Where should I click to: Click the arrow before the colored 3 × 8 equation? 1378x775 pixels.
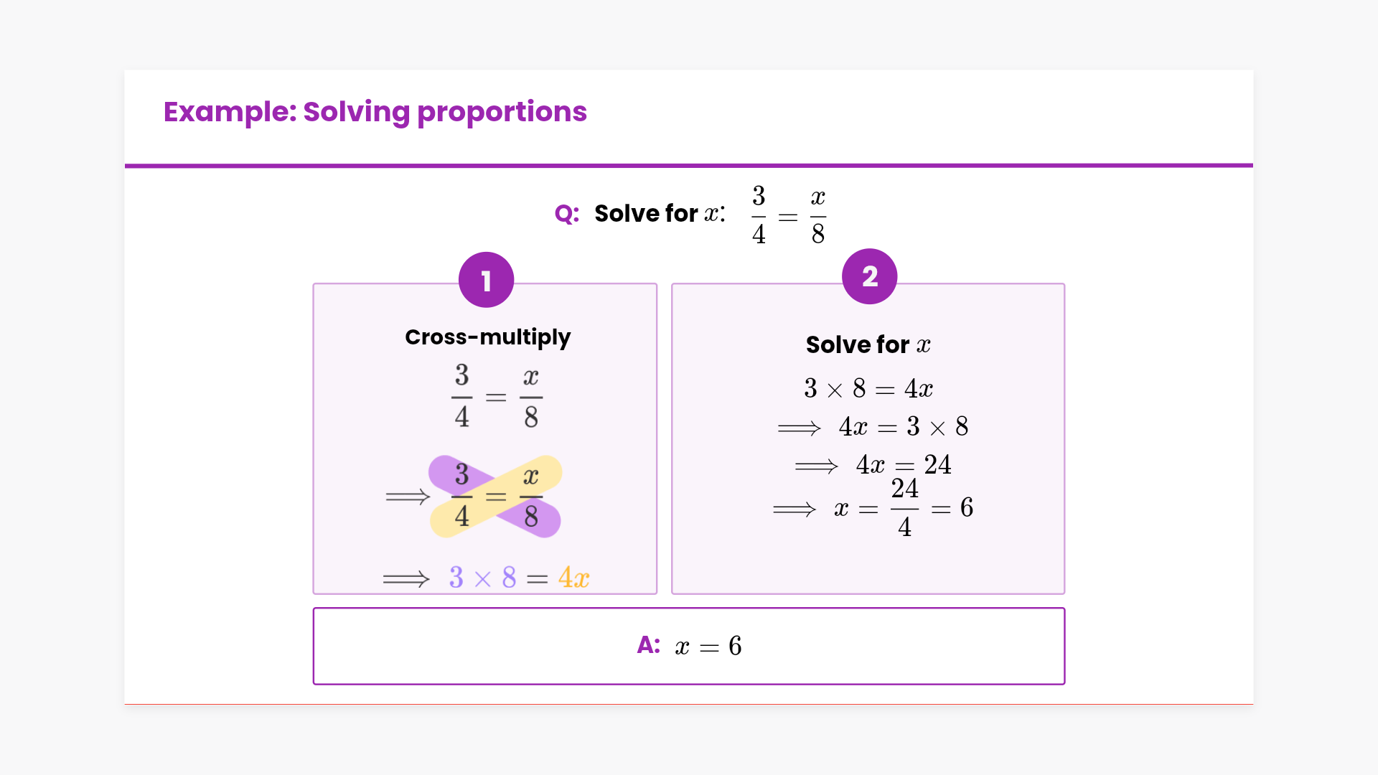406,579
